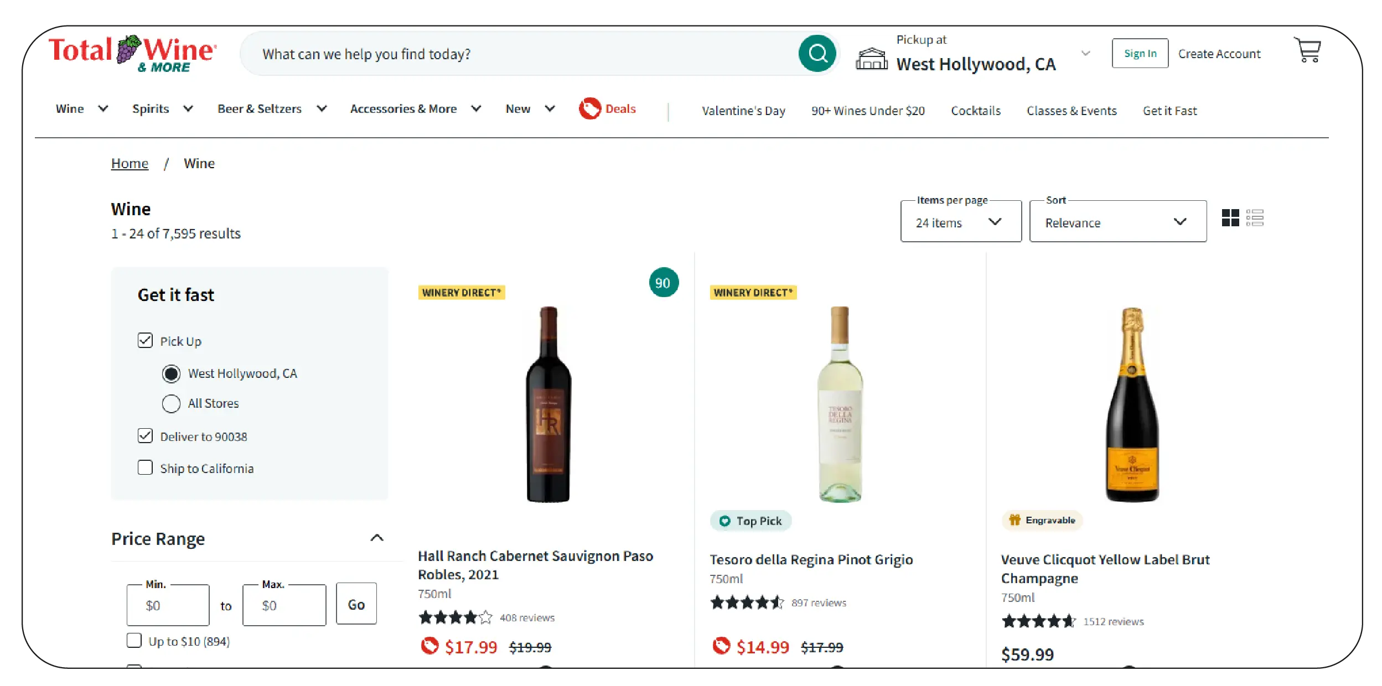Click the Go button for price range

[x=356, y=604]
